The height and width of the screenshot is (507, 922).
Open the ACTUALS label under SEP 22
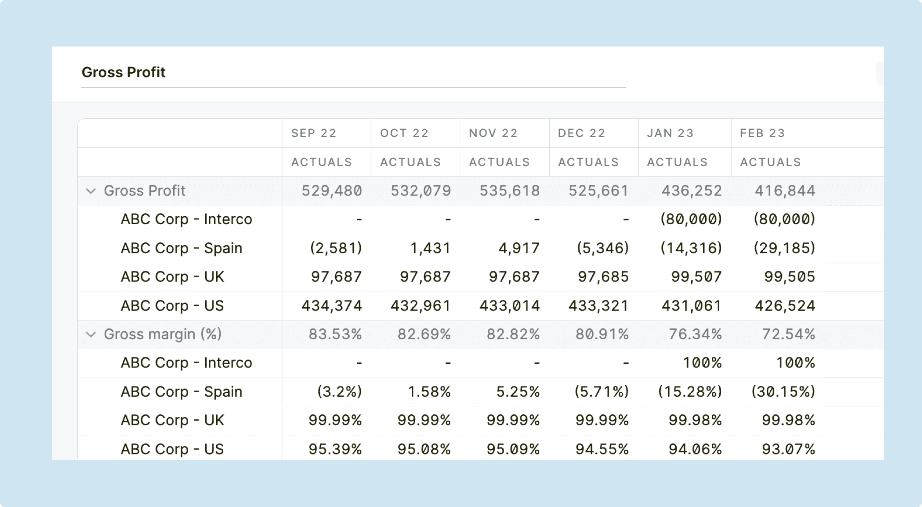tap(321, 162)
